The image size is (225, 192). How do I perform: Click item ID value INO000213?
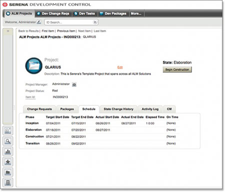(x=60, y=97)
